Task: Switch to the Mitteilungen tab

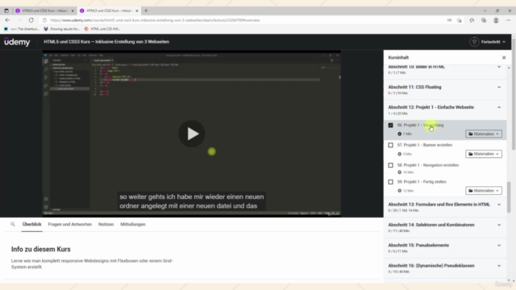Action: pyautogui.click(x=133, y=224)
